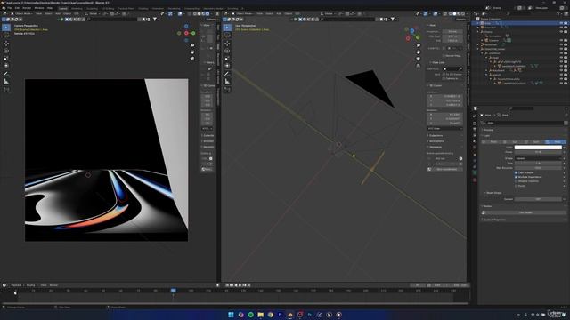Select the Add Cube tool in right viewport
The width and height of the screenshot is (570, 320).
click(227, 89)
